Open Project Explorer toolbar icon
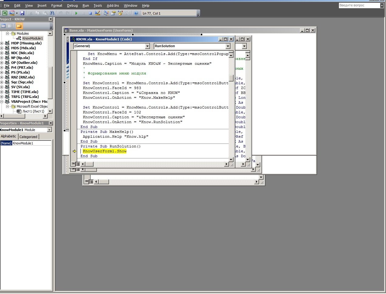This screenshot has width=386, height=294. (106, 13)
